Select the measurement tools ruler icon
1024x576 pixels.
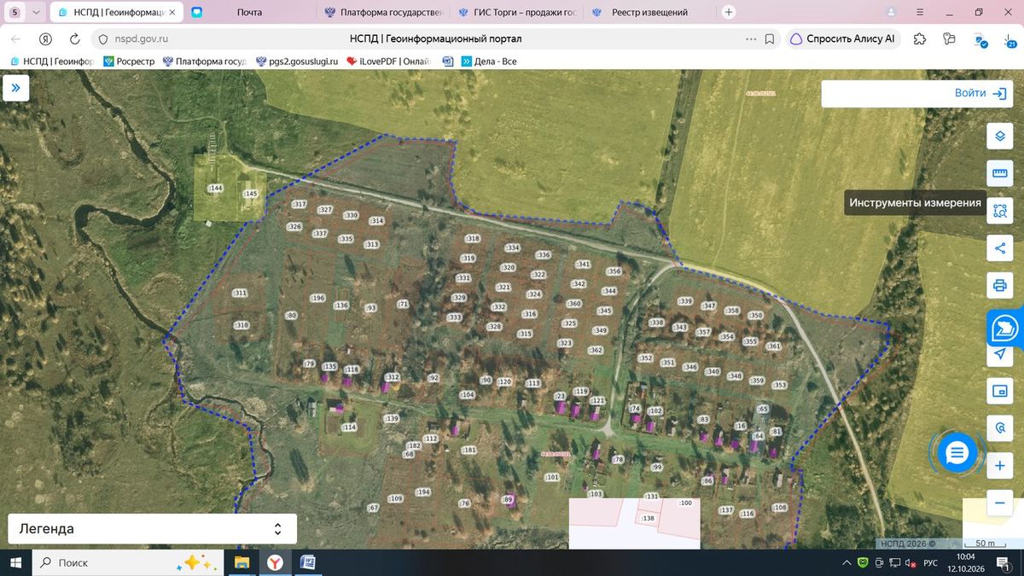coord(999,173)
